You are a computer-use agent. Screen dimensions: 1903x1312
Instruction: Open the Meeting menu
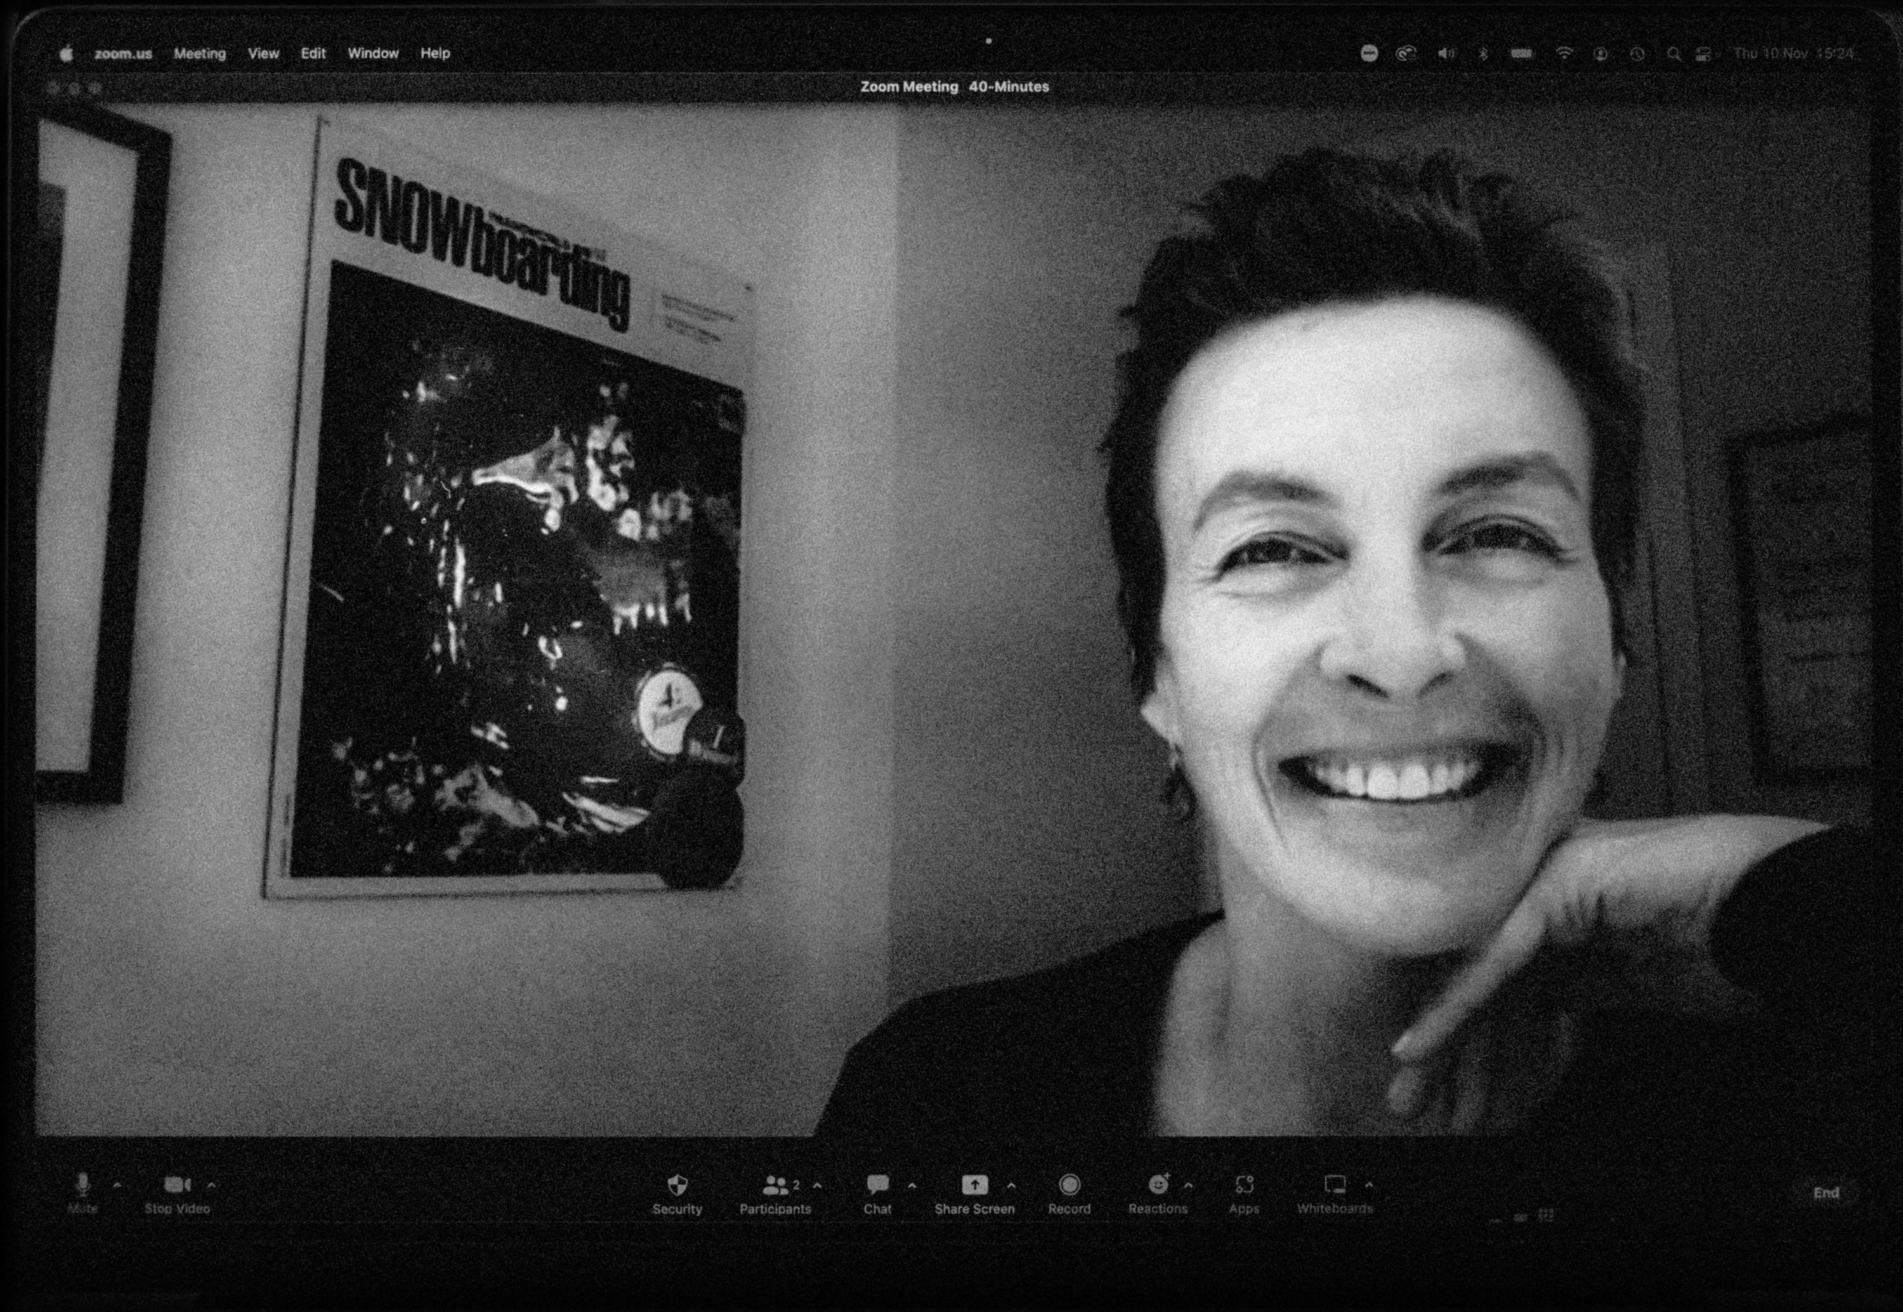[x=200, y=53]
